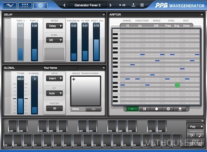Click the Image Transformer drop area
This screenshot has width=207, height=152.
(x=86, y=91)
